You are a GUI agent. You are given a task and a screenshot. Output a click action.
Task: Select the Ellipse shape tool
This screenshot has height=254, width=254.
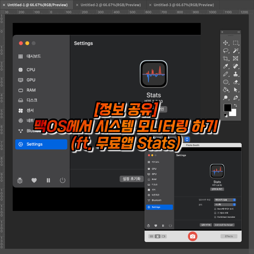(225, 82)
